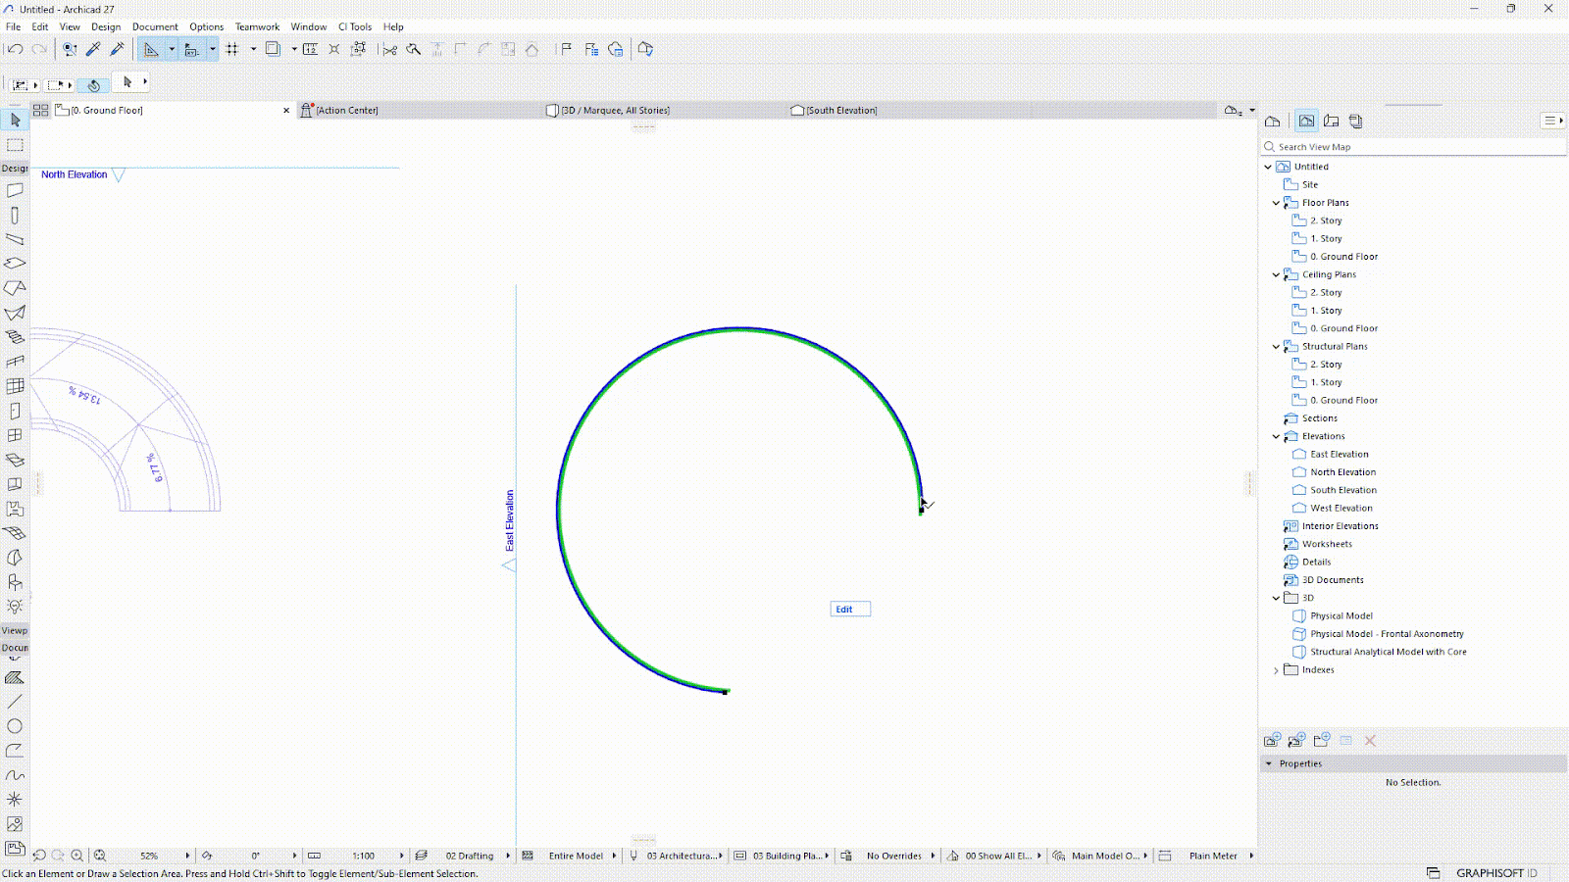Select the Circle/Arc tool in the toolbox
Image resolution: width=1569 pixels, height=882 pixels.
[15, 726]
